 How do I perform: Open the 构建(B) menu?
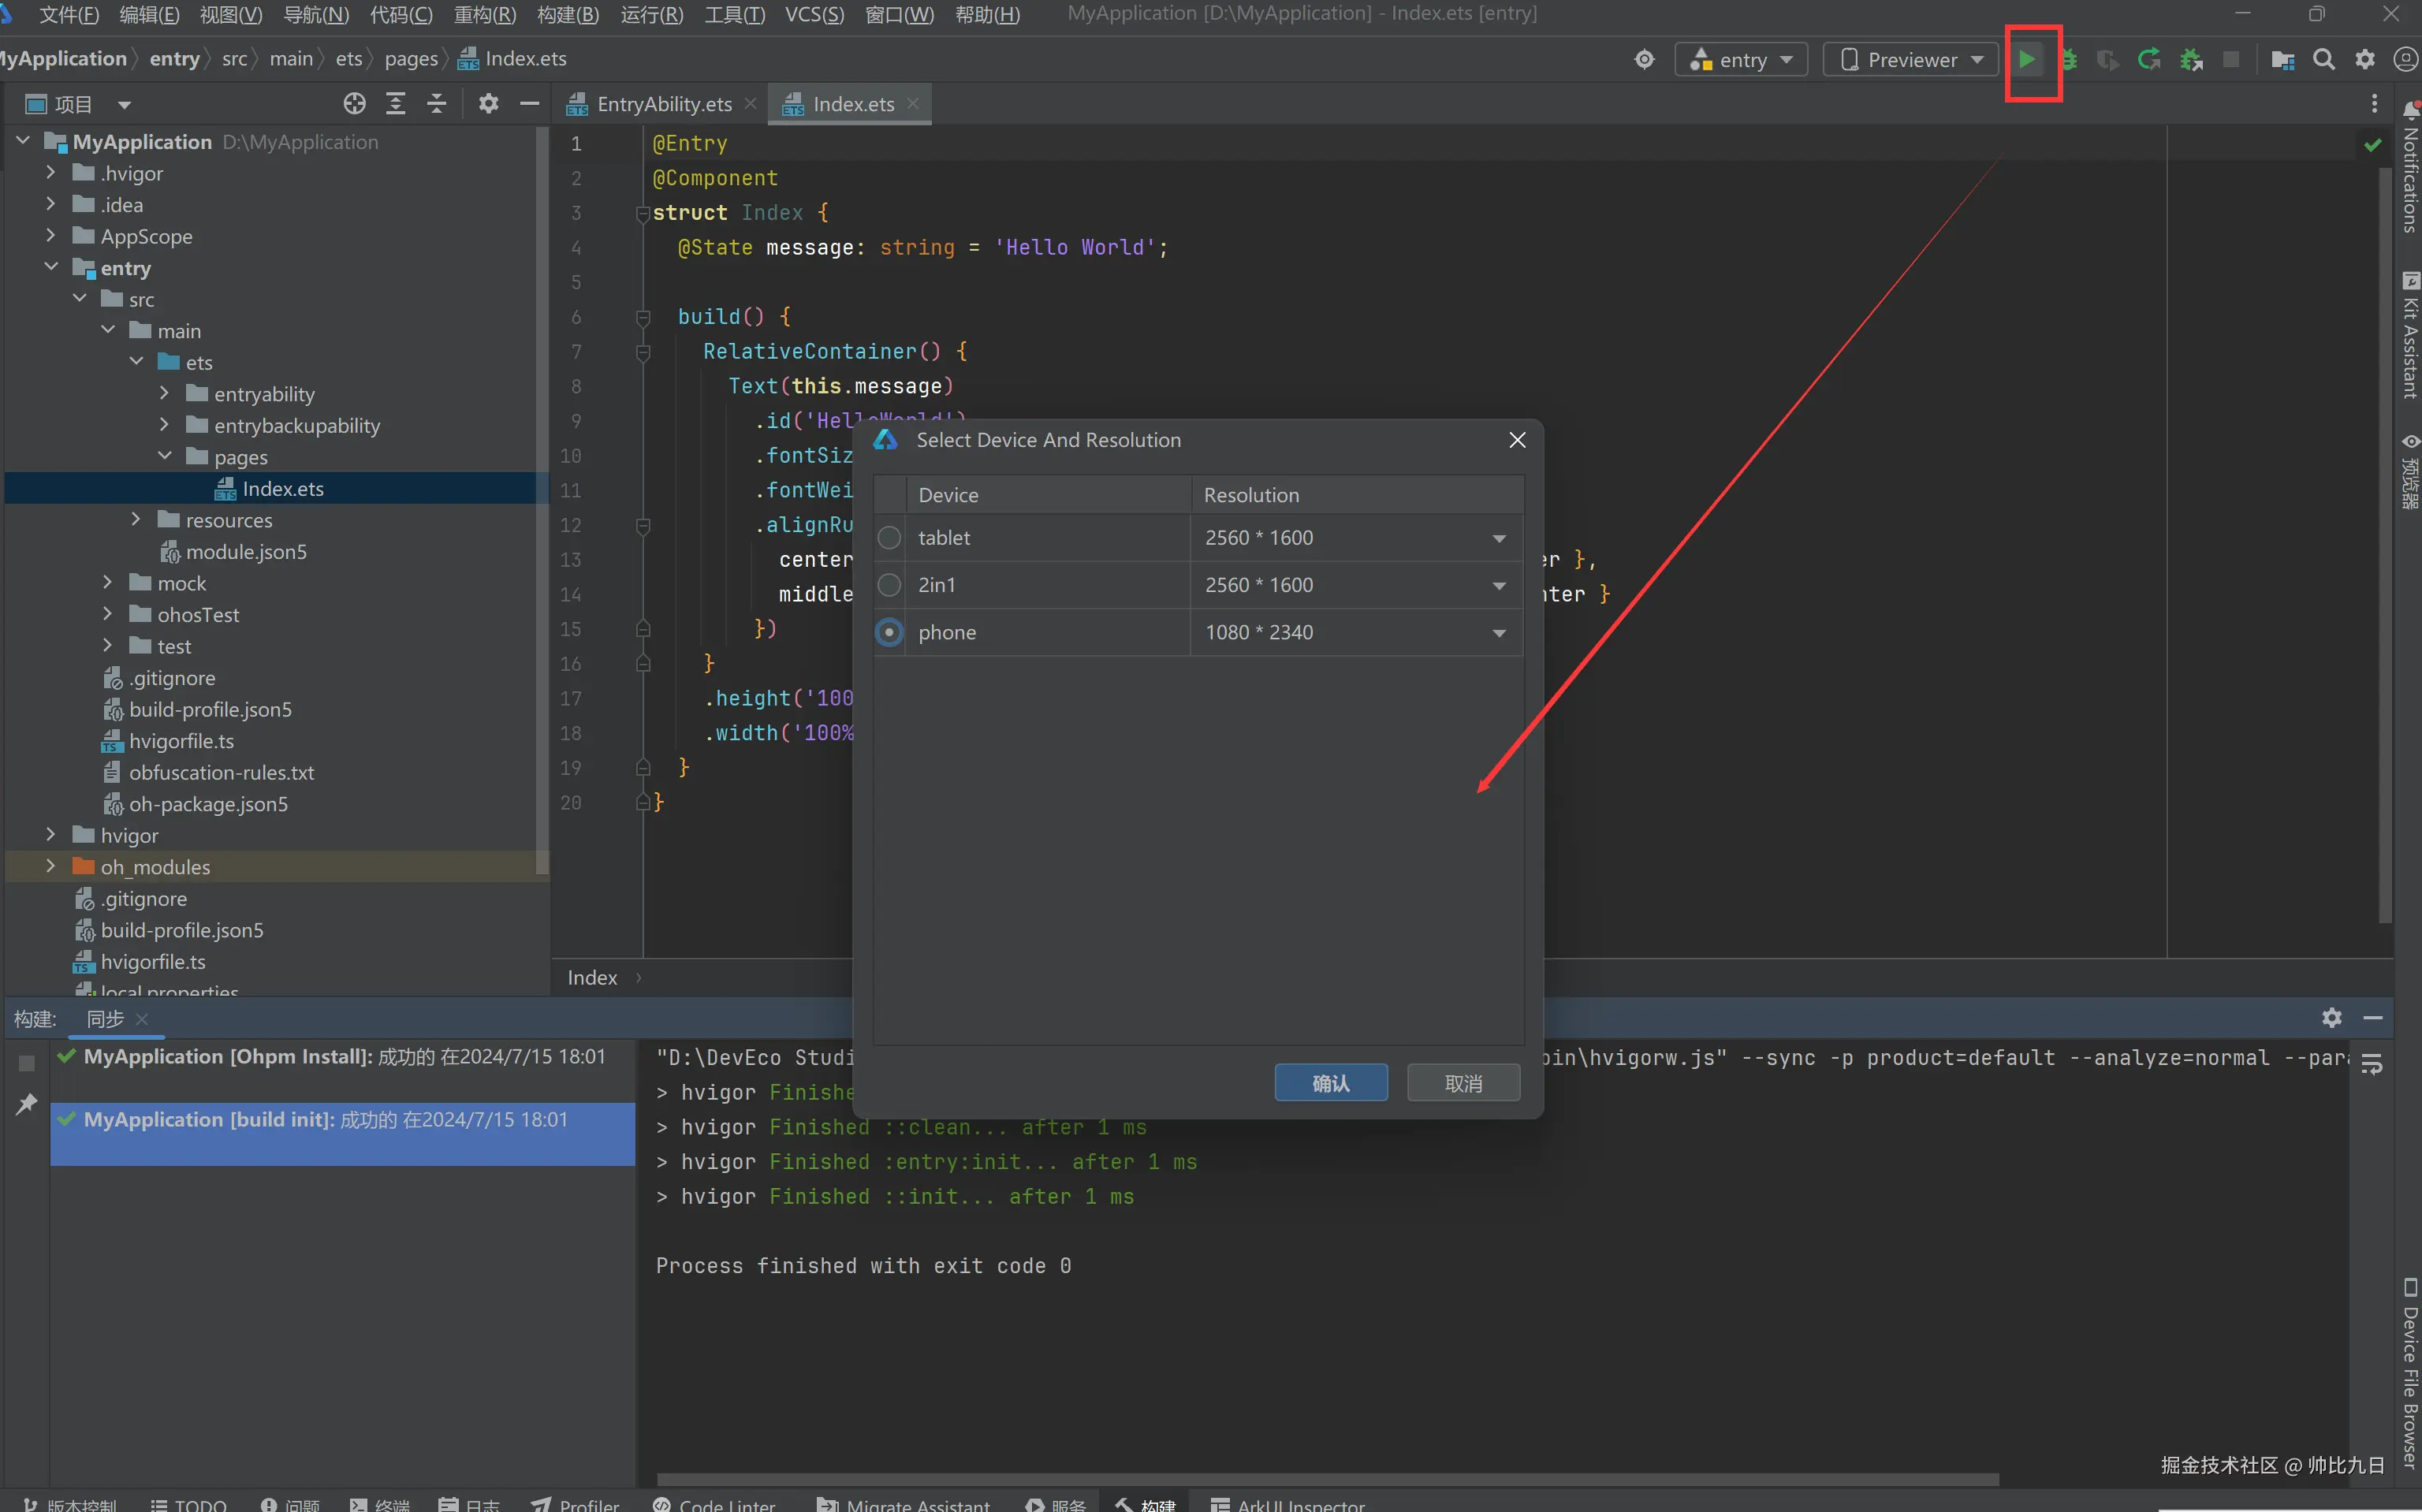point(567,14)
